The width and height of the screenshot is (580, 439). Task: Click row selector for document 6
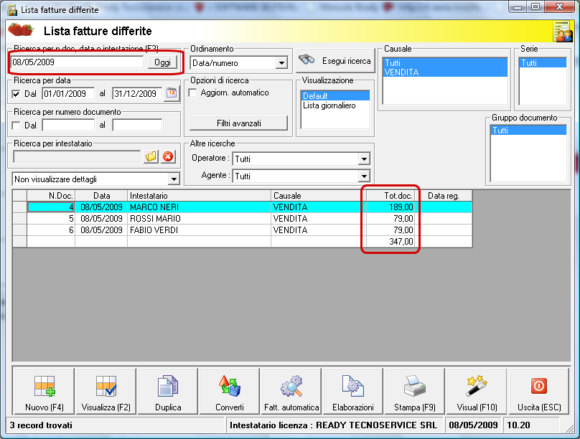click(19, 230)
